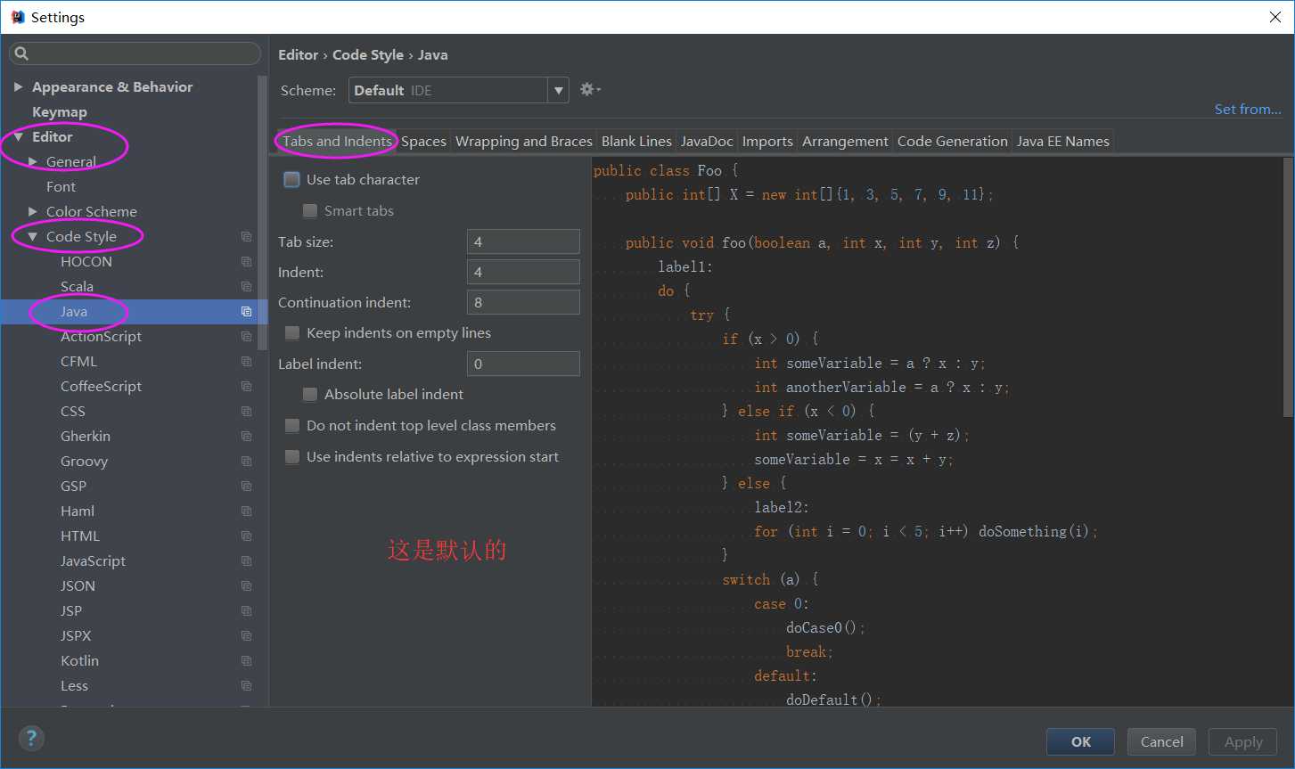Click the copy icon in HTML row
Image resolution: width=1295 pixels, height=769 pixels.
click(x=246, y=536)
